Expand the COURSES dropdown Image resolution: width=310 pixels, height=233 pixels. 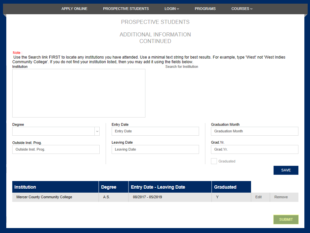pyautogui.click(x=242, y=9)
